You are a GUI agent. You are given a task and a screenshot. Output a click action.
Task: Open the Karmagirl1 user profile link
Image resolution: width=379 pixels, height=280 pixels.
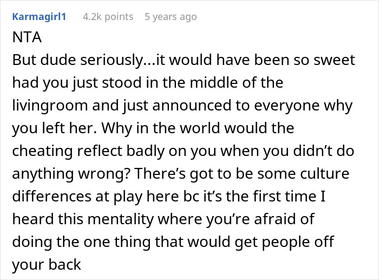pos(38,17)
